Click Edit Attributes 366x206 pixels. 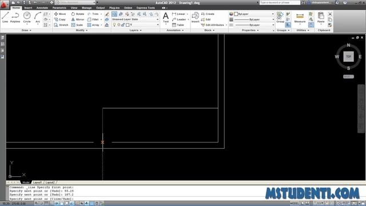213,25
